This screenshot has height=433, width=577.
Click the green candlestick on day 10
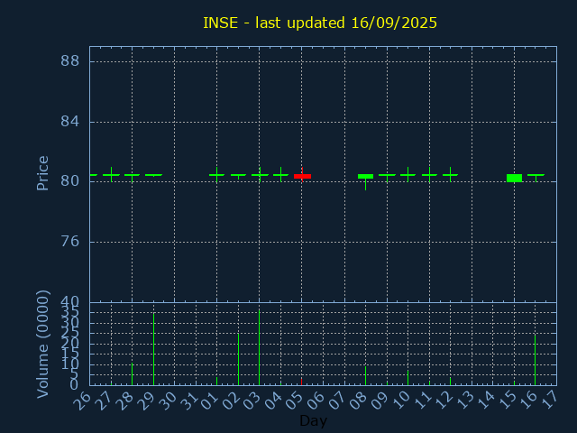coord(408,174)
